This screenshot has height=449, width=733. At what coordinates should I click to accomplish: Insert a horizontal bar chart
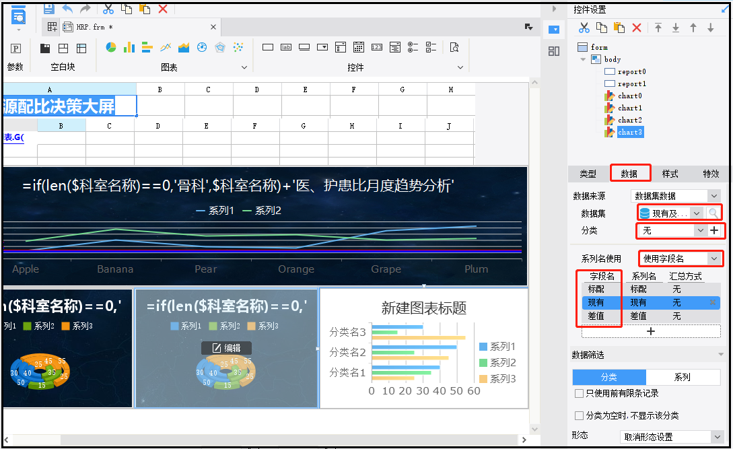click(x=147, y=47)
